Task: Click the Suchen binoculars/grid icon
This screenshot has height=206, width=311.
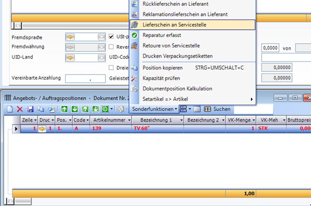Action: click(208, 109)
